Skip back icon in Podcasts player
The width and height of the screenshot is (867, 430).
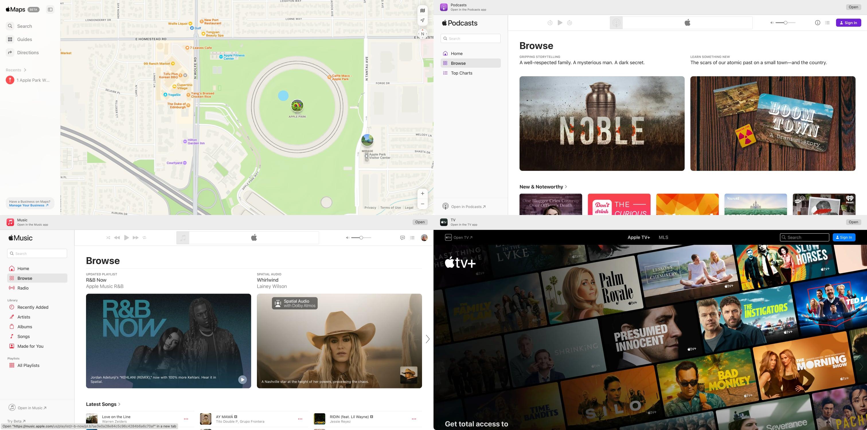tap(550, 23)
